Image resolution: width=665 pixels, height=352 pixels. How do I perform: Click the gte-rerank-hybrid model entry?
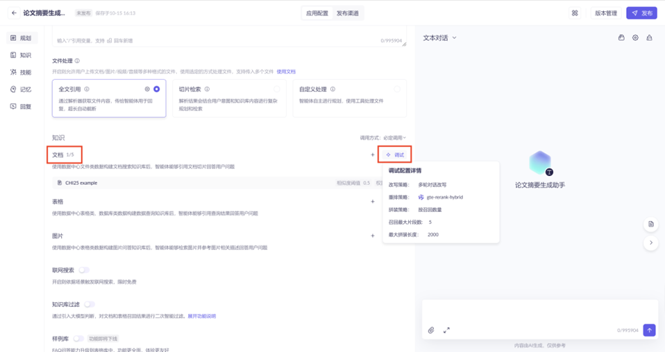441,197
